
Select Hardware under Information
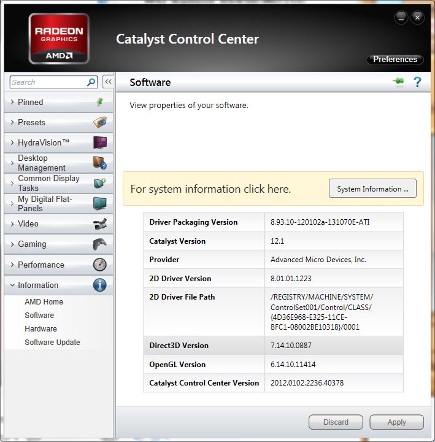pyautogui.click(x=40, y=328)
